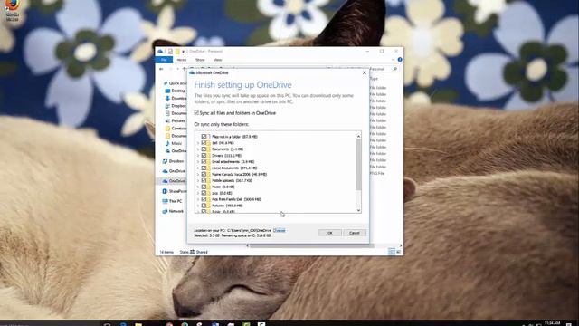Screen dimensions: 579x326
Task: Open the View tab in File Explorer
Action: [x=217, y=60]
